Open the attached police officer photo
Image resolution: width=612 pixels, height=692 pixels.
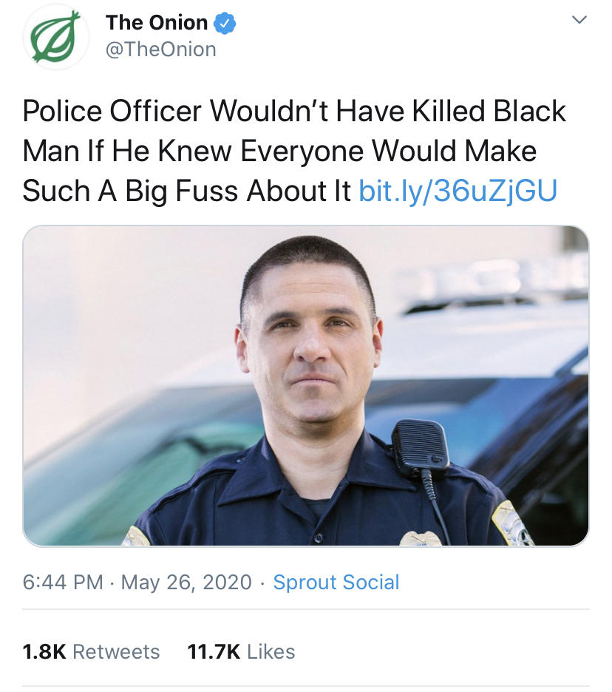306,387
